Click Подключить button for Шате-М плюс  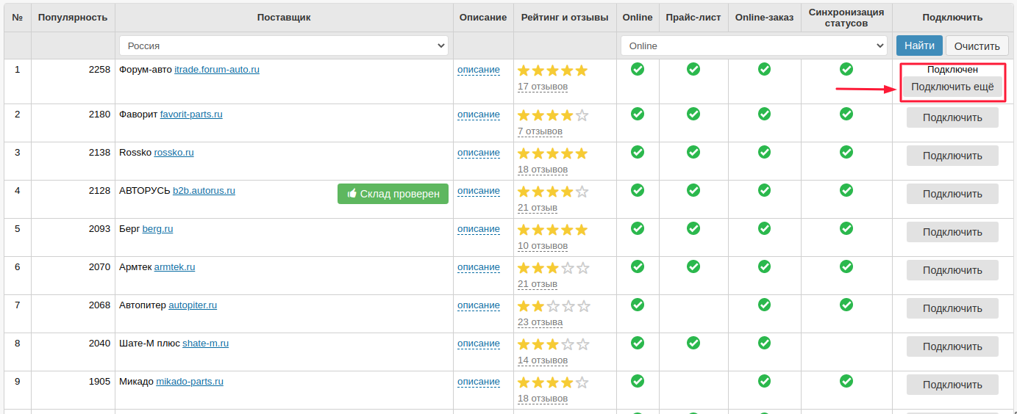(x=952, y=346)
